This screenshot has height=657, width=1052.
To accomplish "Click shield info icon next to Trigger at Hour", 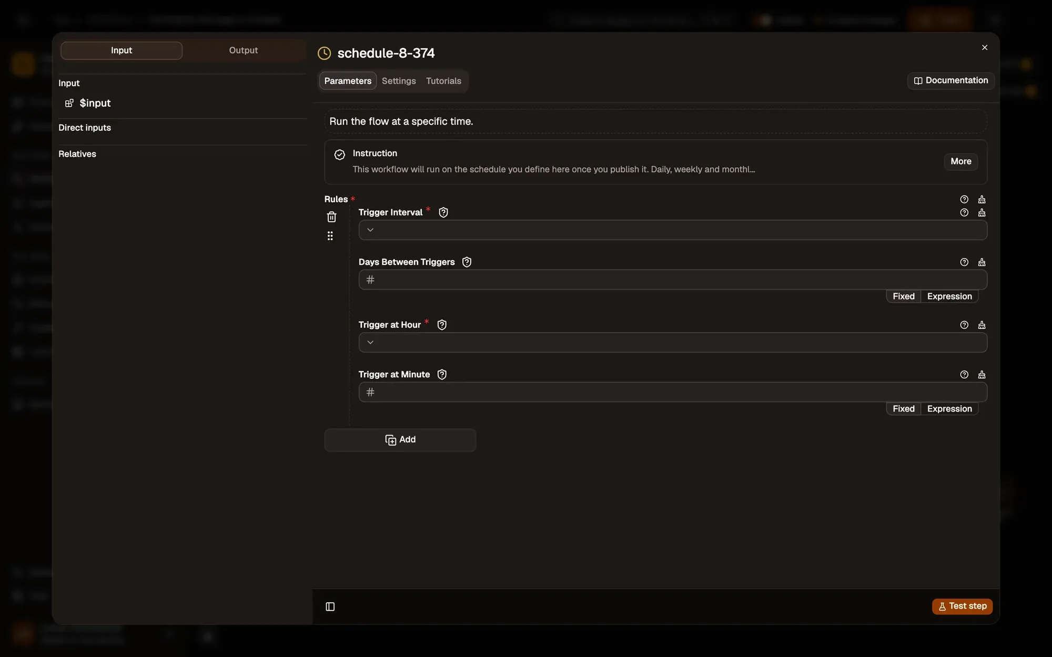I will click(x=442, y=325).
